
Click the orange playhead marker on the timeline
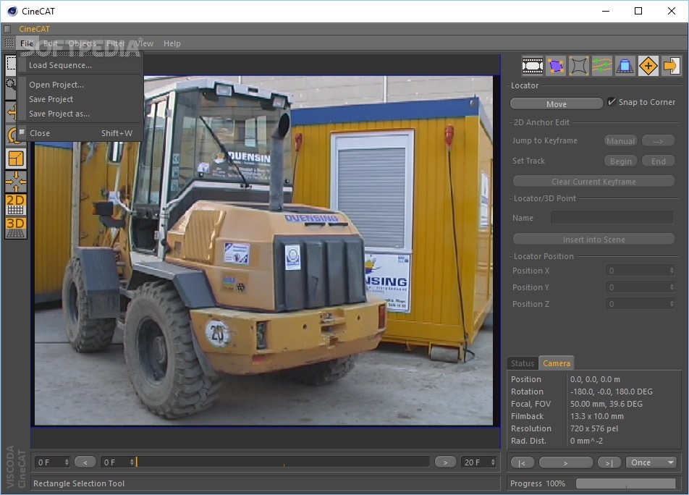pos(137,462)
